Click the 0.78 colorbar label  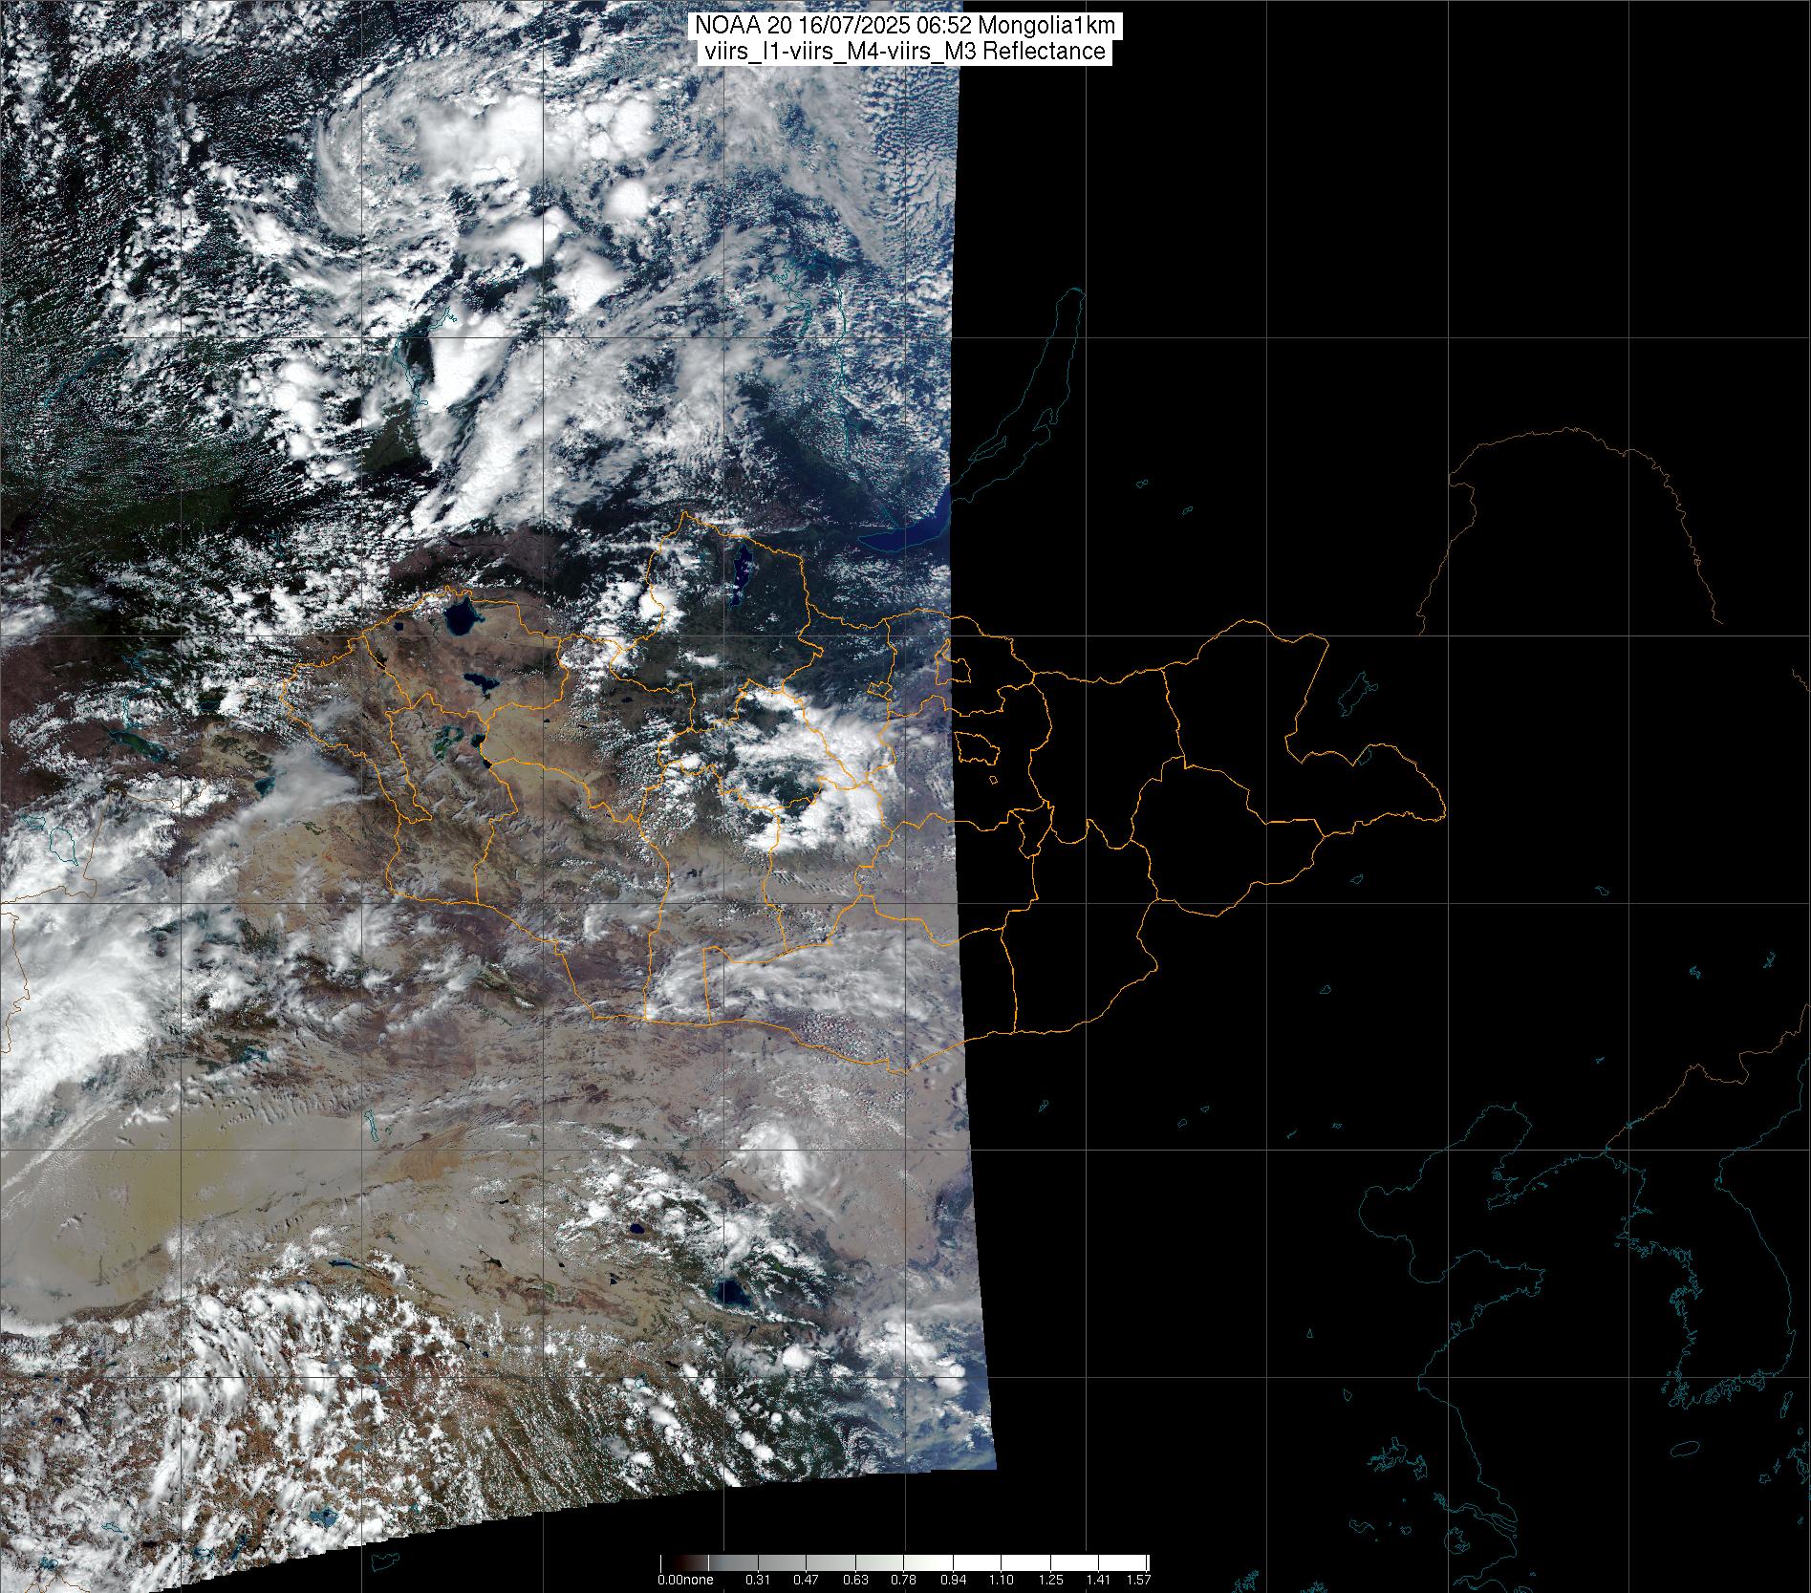point(905,1580)
